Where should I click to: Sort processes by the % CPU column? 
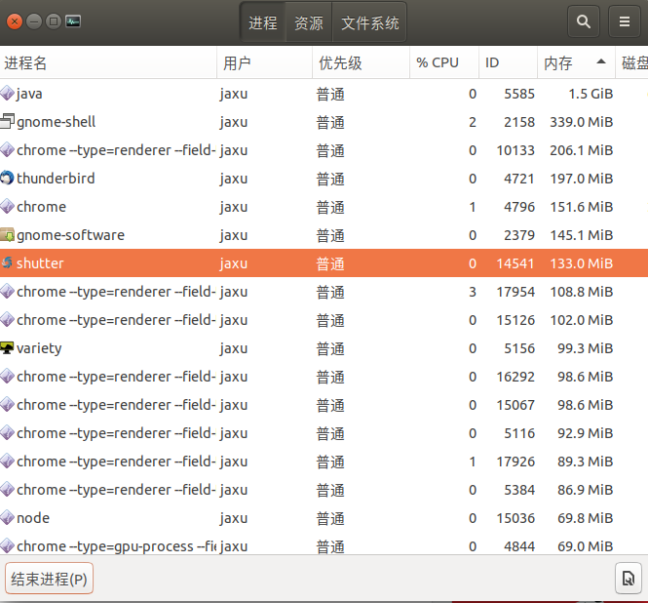443,62
